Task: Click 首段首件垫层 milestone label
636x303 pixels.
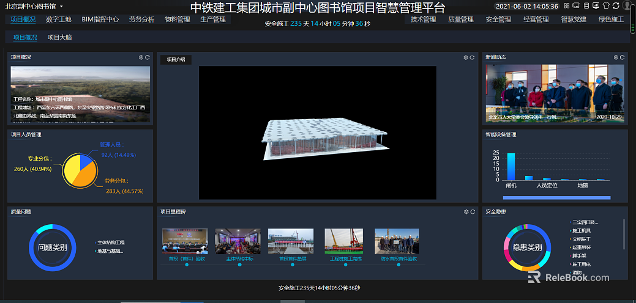Action: [x=293, y=258]
